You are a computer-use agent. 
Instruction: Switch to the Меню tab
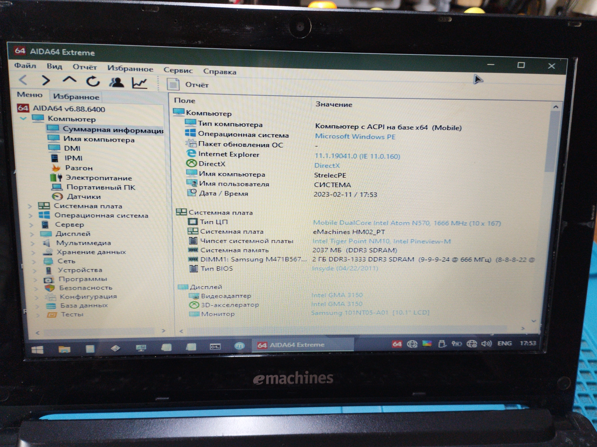(30, 95)
